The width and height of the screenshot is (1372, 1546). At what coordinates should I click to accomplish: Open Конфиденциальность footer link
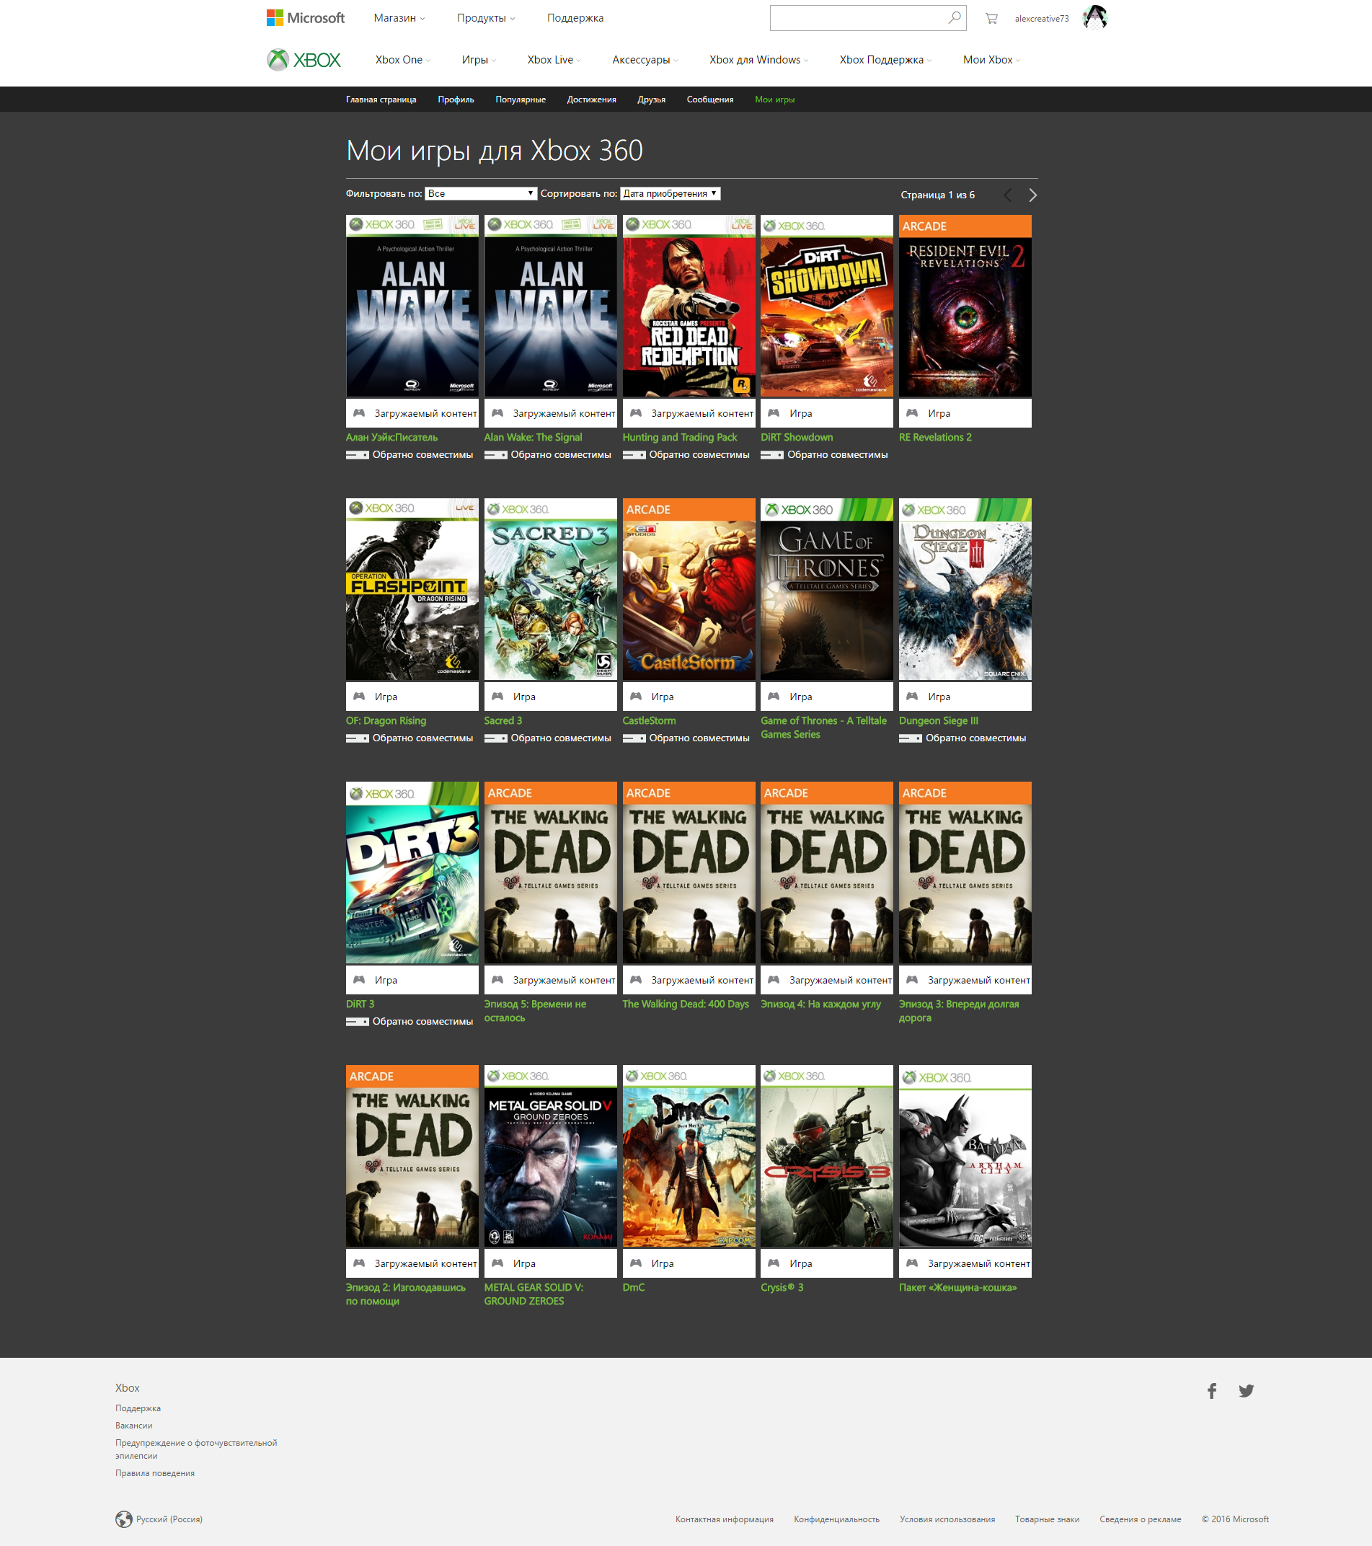pyautogui.click(x=836, y=1519)
